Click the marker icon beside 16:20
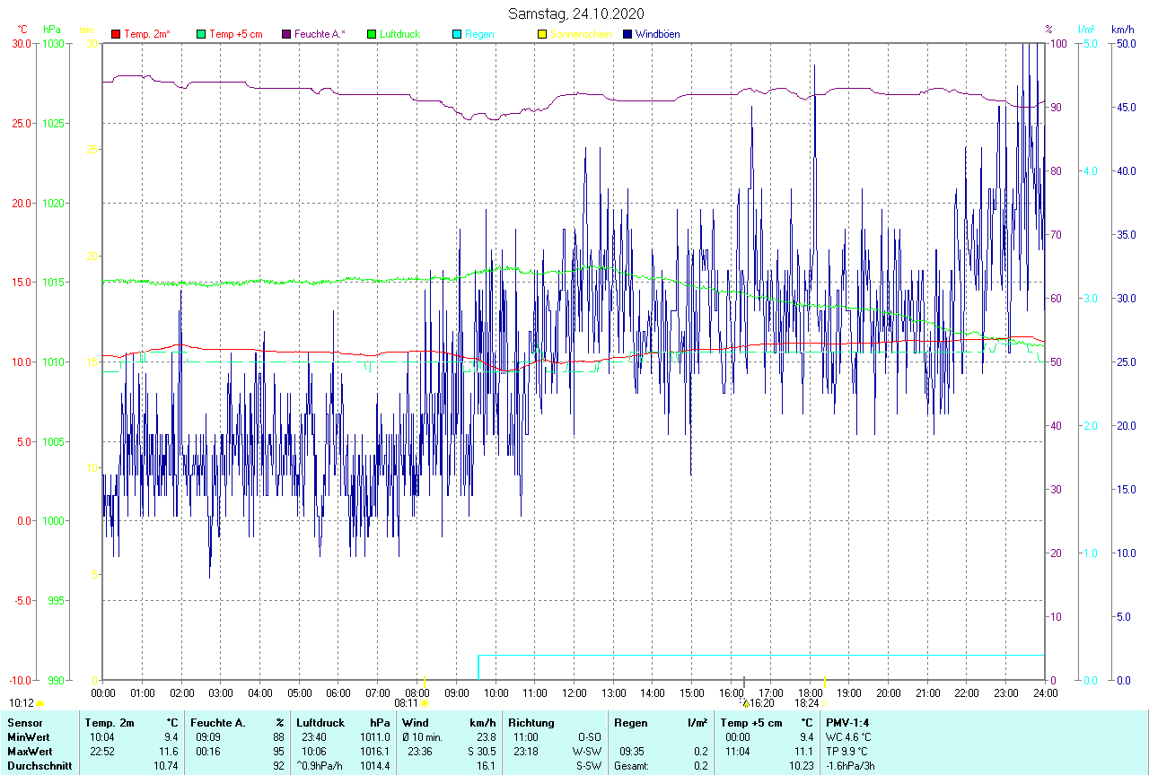 point(745,704)
